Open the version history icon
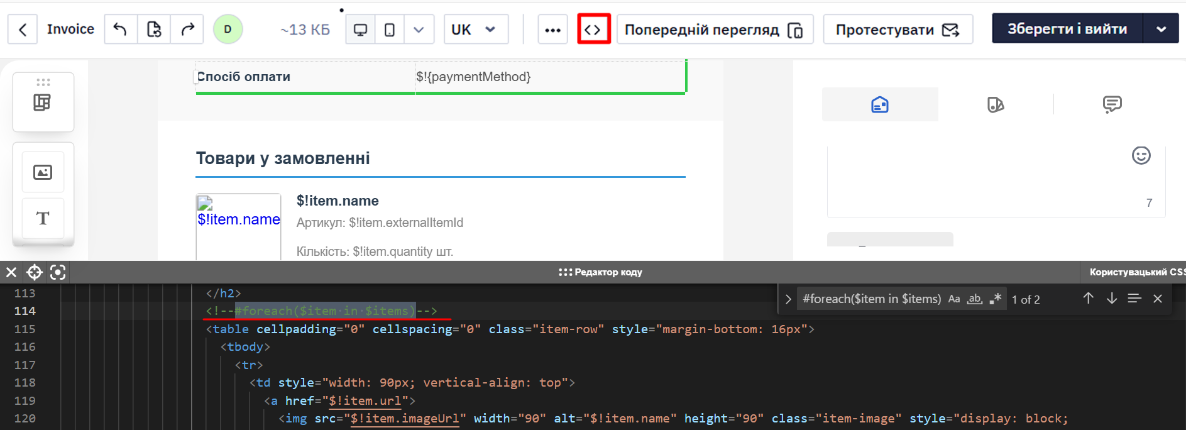 pyautogui.click(x=154, y=30)
